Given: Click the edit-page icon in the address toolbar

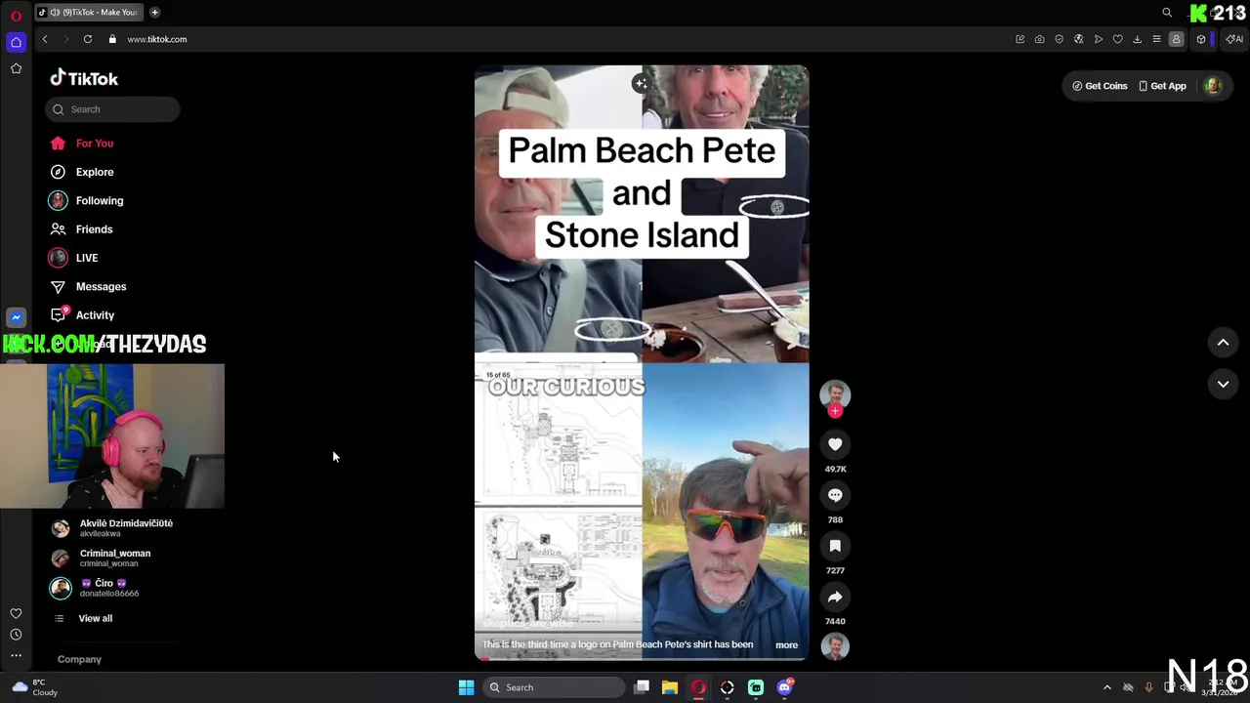Looking at the screenshot, I should [x=1021, y=39].
